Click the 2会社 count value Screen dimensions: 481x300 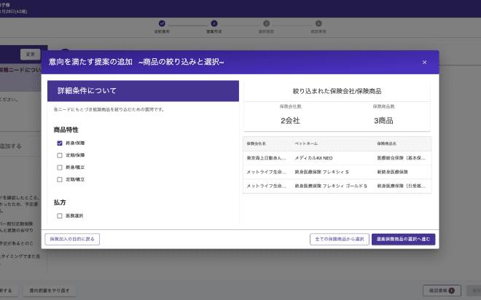[290, 121]
